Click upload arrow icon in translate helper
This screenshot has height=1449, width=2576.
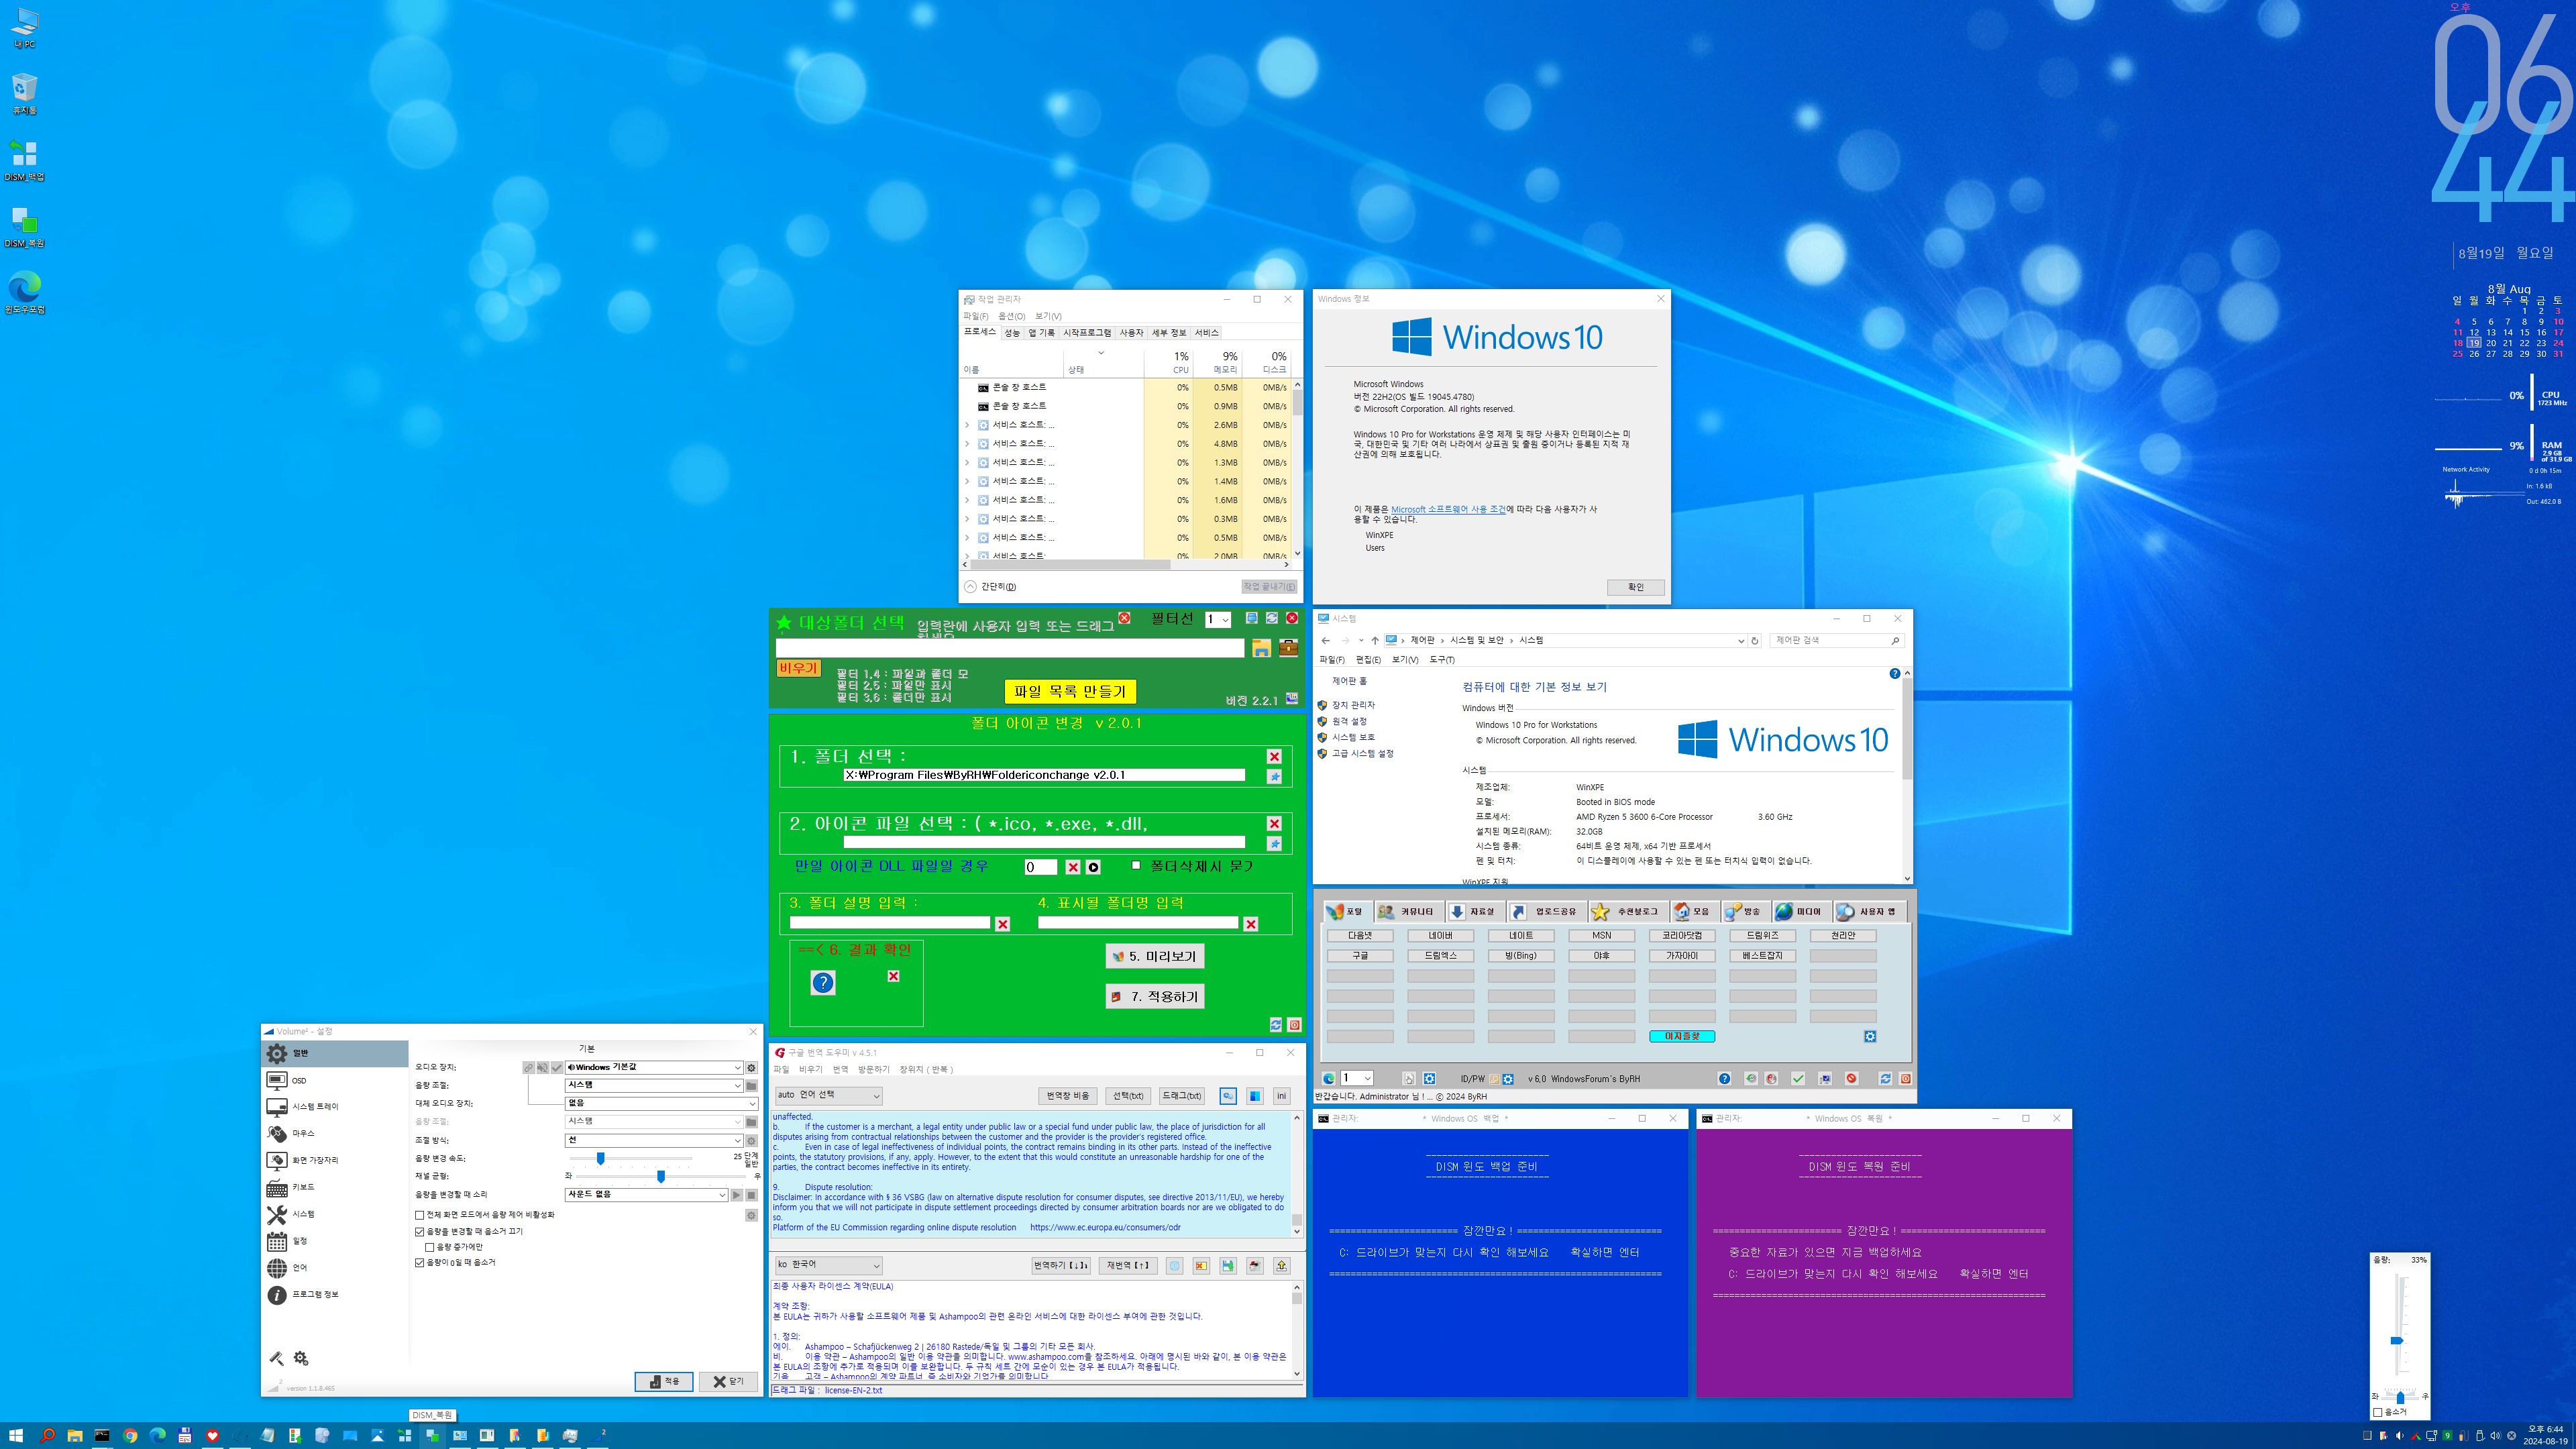tap(1282, 1265)
